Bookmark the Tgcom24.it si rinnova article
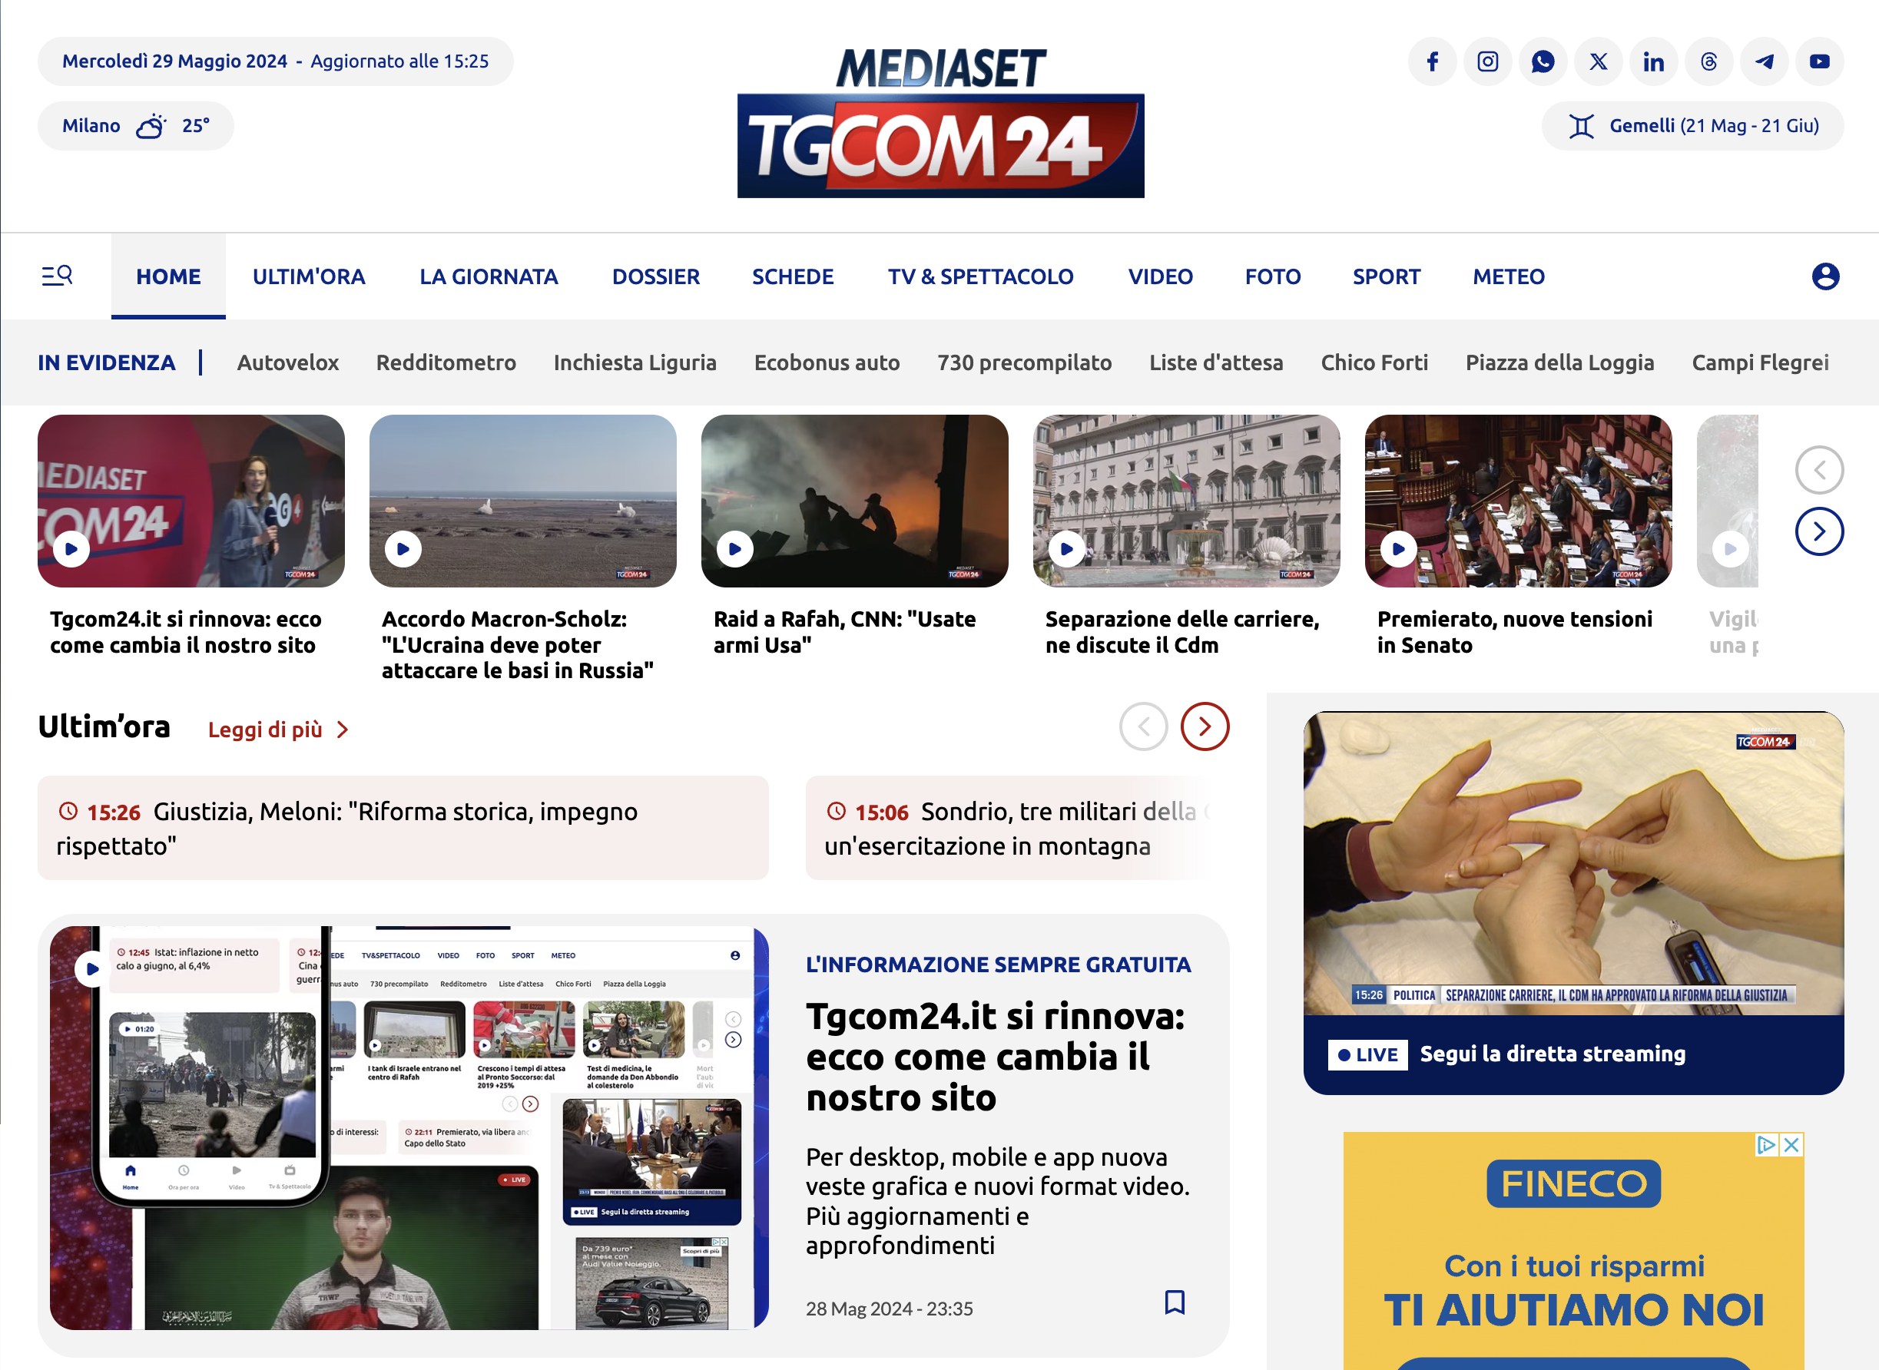The width and height of the screenshot is (1879, 1370). tap(1174, 1302)
